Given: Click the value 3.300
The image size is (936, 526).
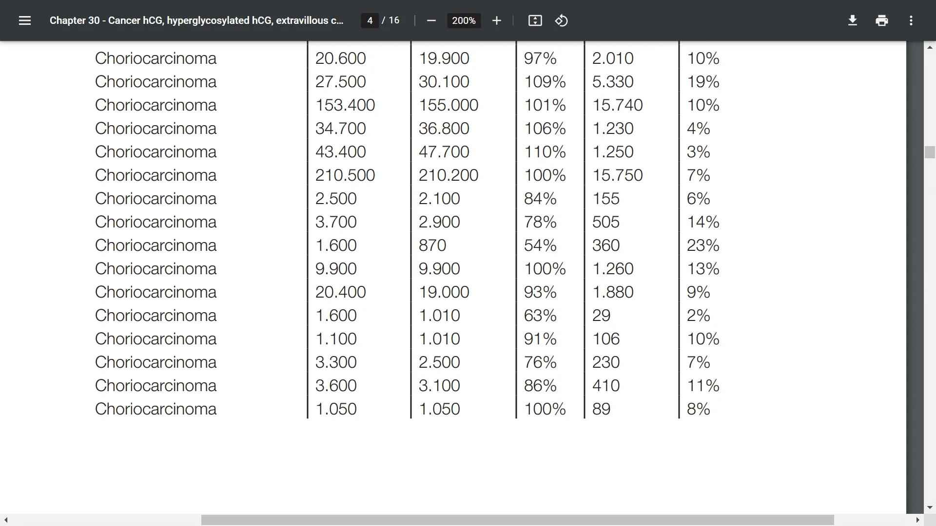Looking at the screenshot, I should click(x=336, y=362).
